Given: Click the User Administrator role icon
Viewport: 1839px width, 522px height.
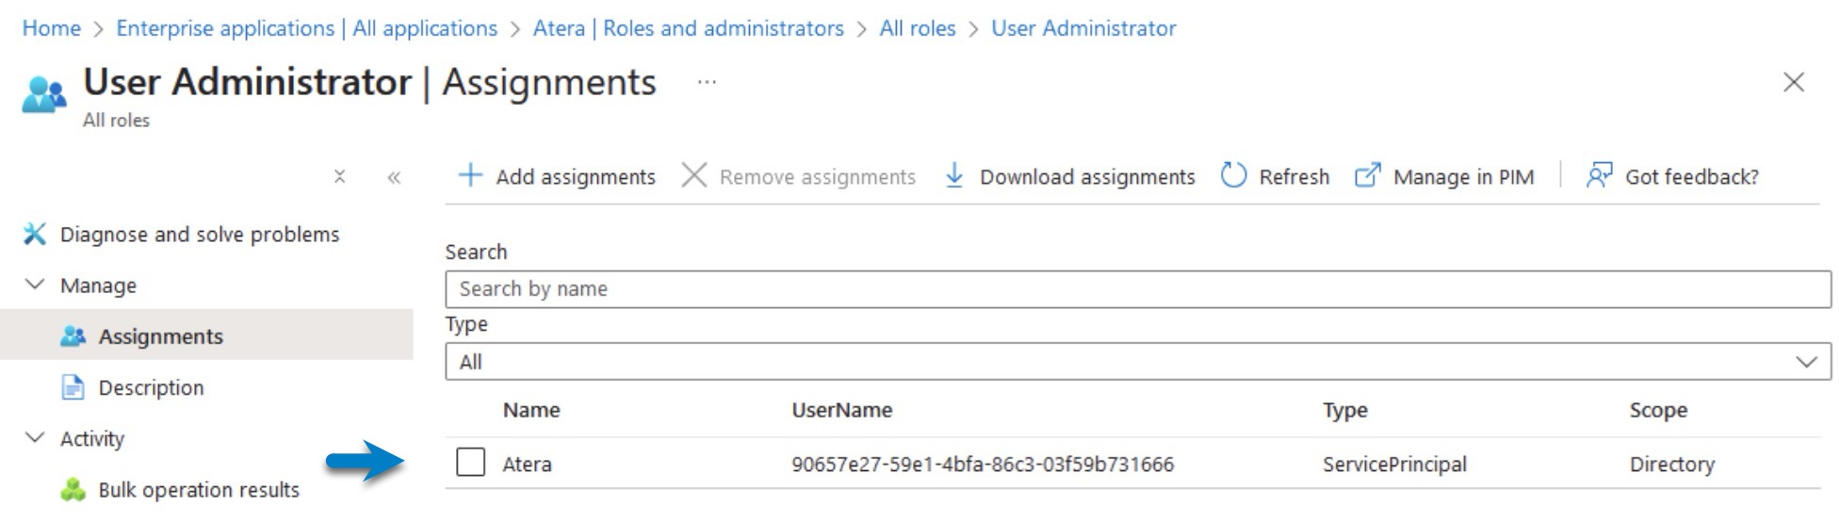Looking at the screenshot, I should (x=44, y=95).
